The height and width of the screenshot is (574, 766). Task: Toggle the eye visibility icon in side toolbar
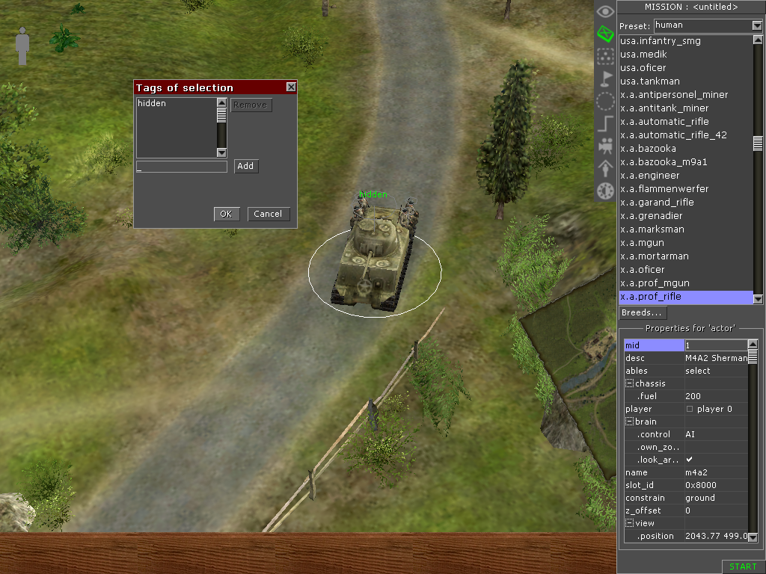tap(605, 12)
